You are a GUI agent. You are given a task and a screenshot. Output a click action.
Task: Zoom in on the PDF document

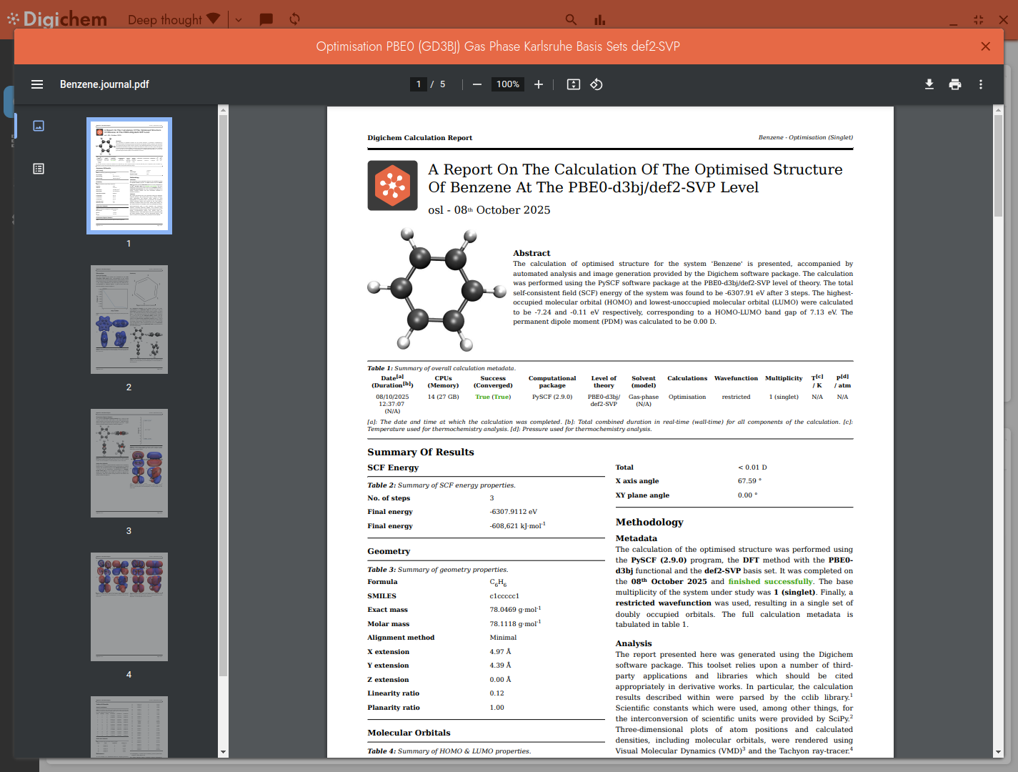pos(539,84)
